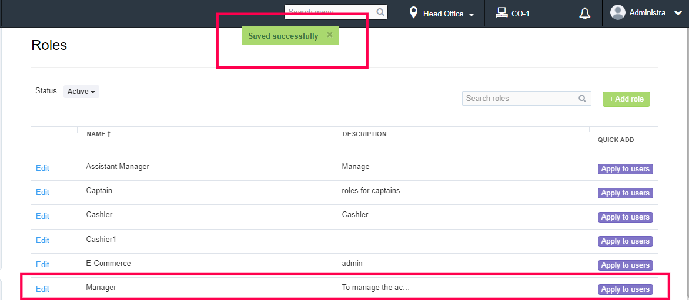The image size is (689, 300).
Task: Click the Description column header
Action: tap(364, 134)
